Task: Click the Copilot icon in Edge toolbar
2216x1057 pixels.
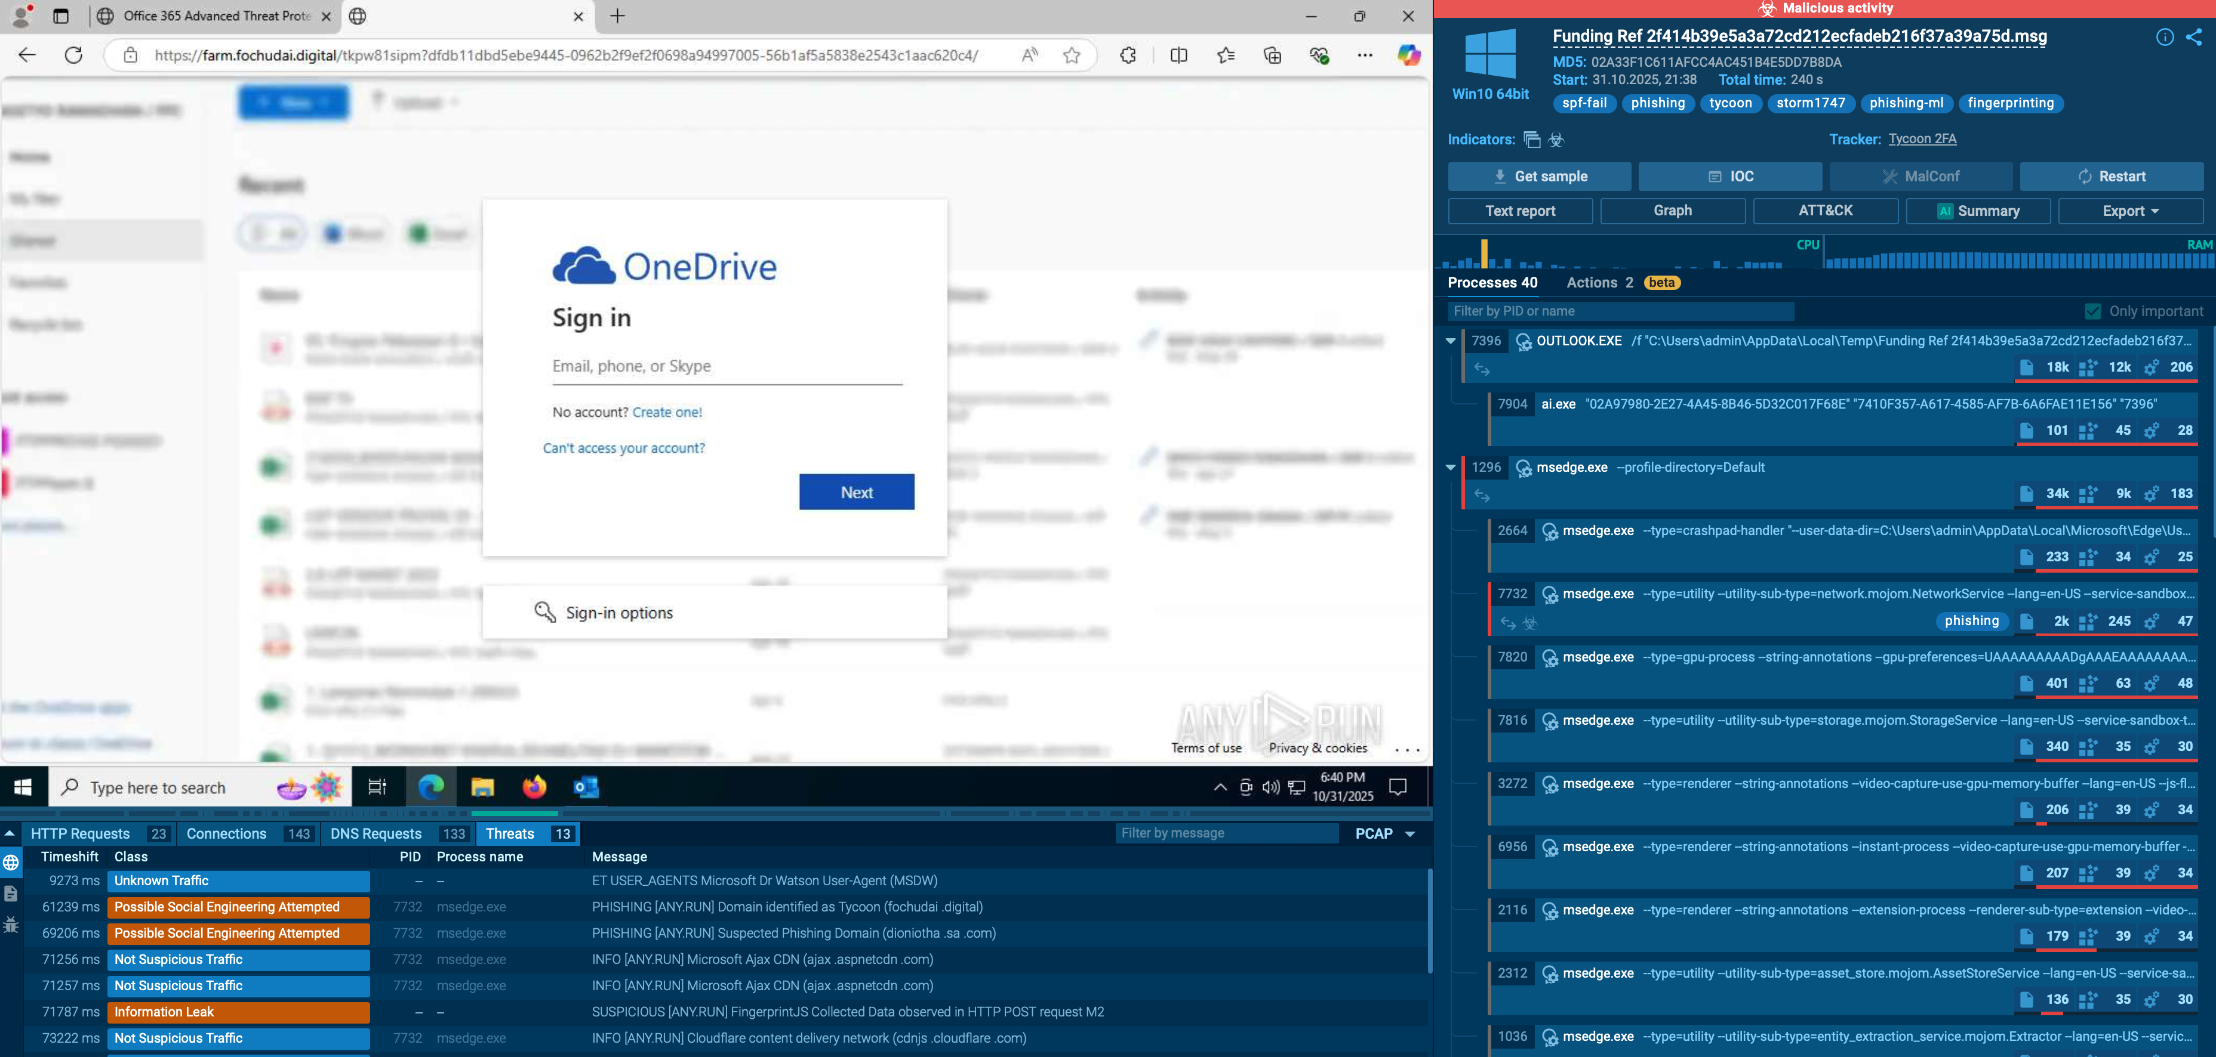Action: 1408,56
